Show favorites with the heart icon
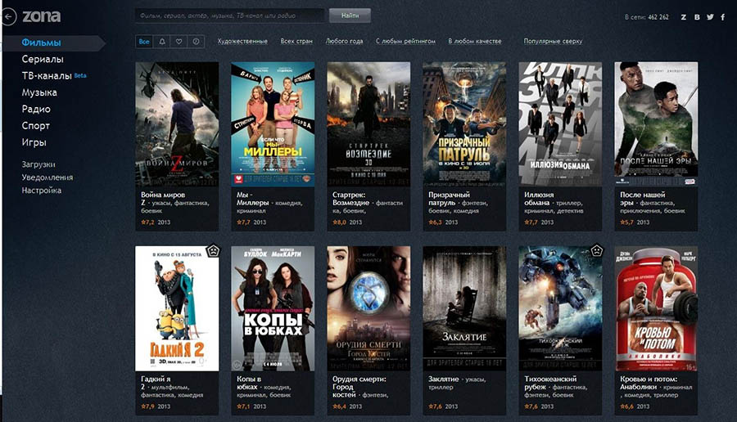737x422 pixels. (179, 41)
